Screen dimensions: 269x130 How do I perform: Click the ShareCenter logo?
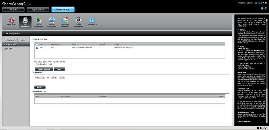17,4
